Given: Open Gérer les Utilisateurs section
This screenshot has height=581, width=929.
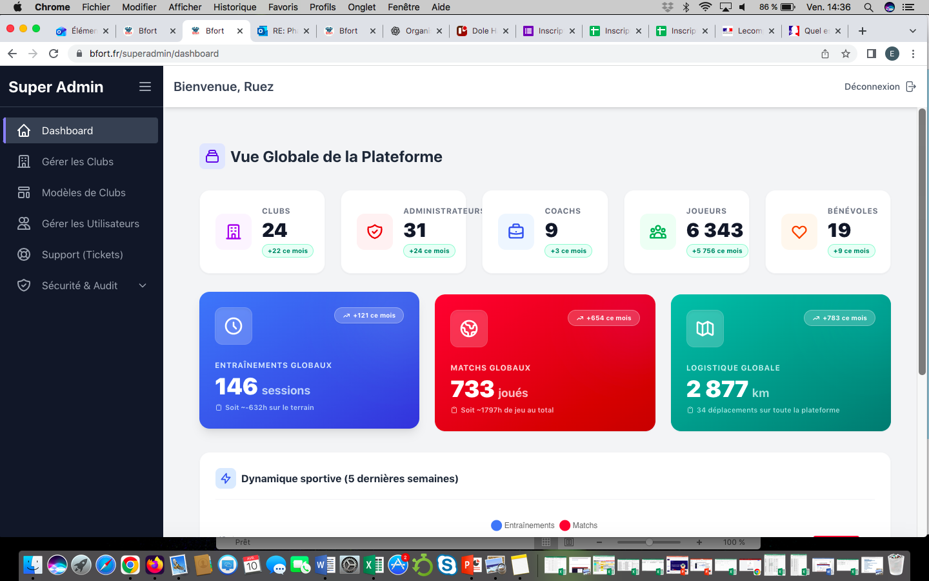Looking at the screenshot, I should click(x=81, y=223).
